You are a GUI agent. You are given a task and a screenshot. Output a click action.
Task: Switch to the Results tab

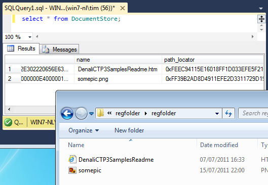21,49
